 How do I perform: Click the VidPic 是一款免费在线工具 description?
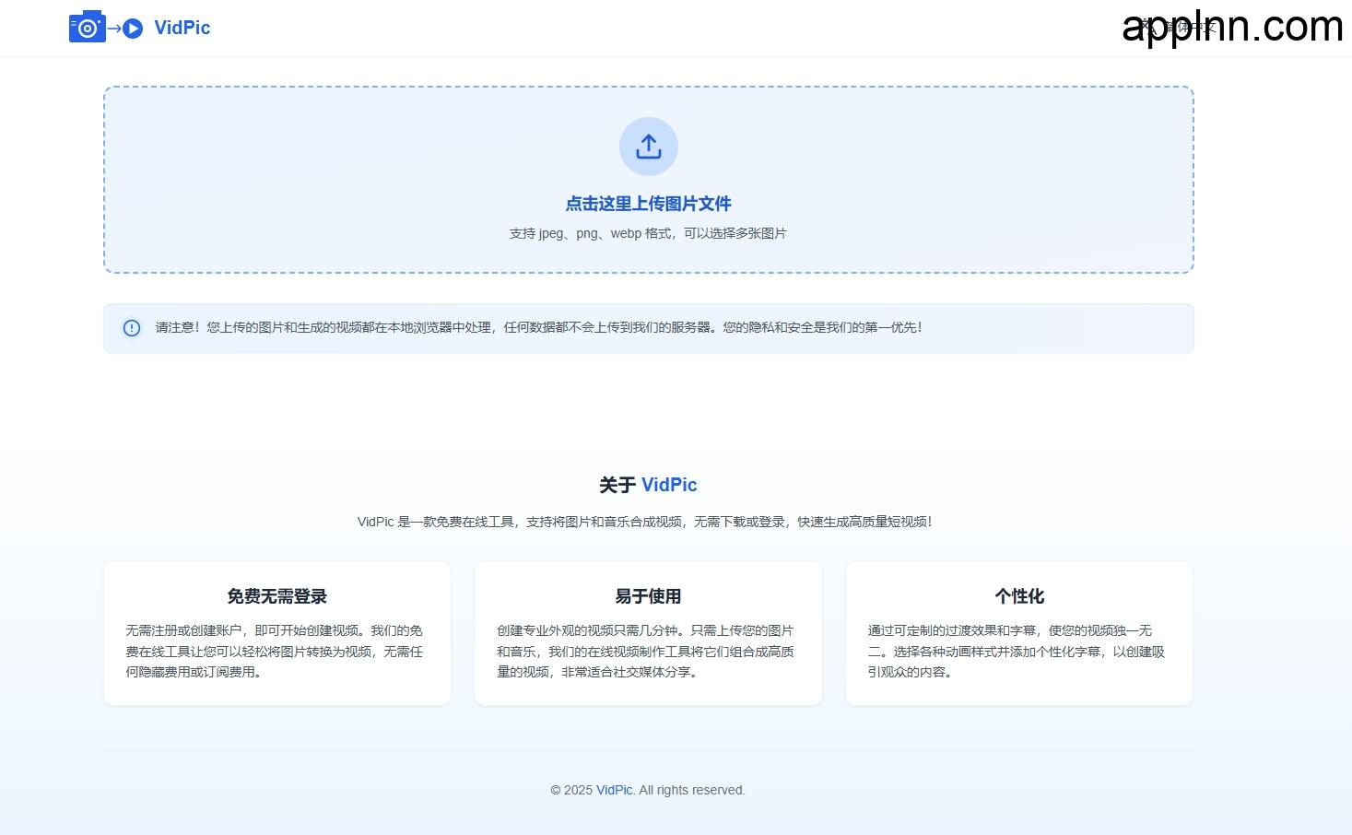tap(645, 522)
